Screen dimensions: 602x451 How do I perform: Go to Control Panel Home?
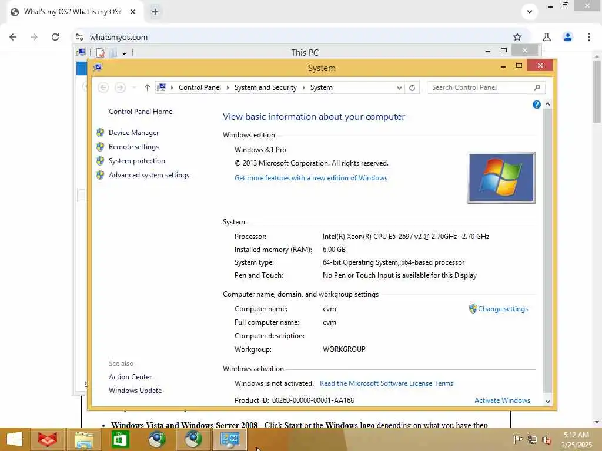141,112
